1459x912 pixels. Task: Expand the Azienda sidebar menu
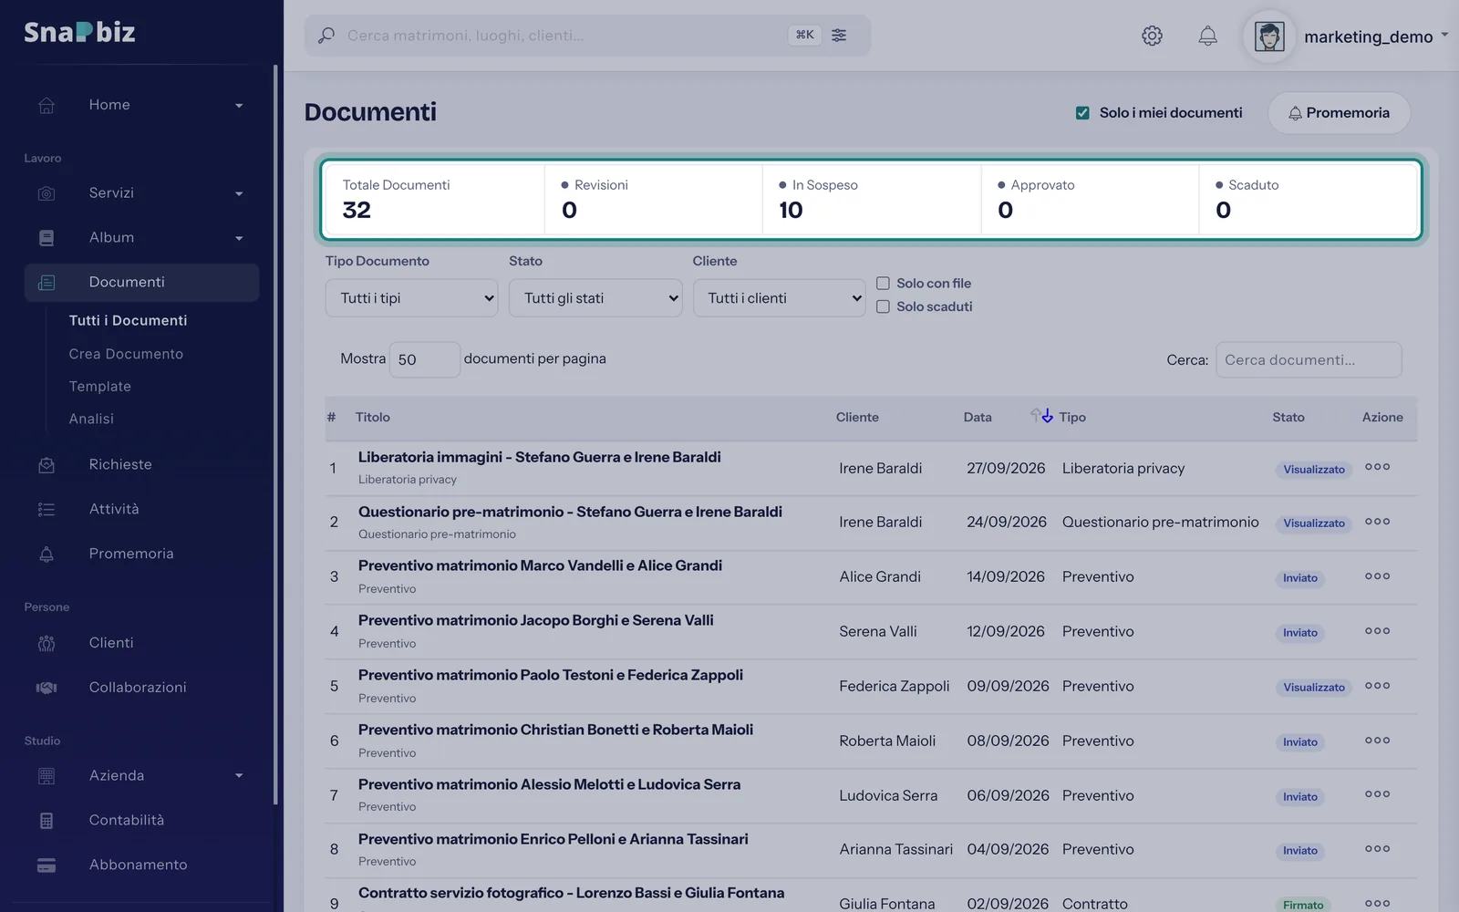click(239, 776)
